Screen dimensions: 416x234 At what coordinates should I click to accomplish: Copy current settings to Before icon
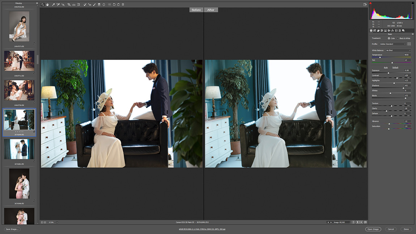(361, 222)
